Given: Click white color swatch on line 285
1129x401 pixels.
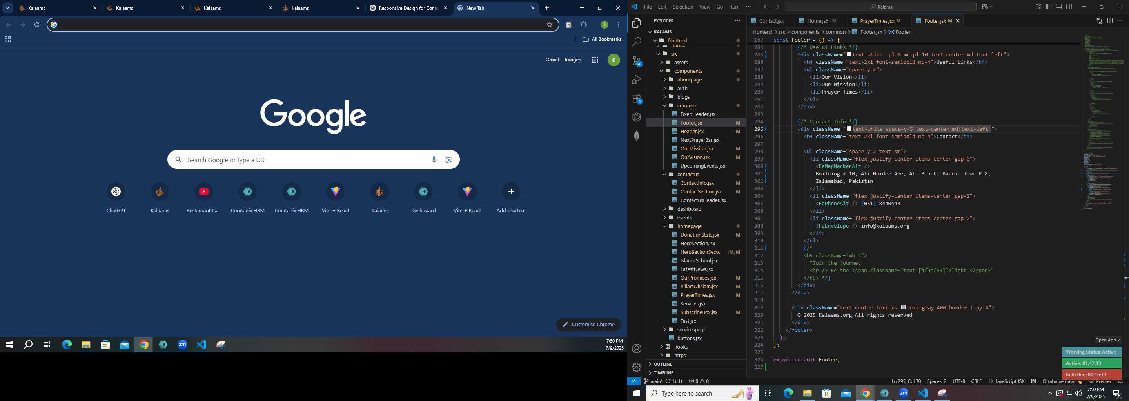Looking at the screenshot, I should coord(849,55).
